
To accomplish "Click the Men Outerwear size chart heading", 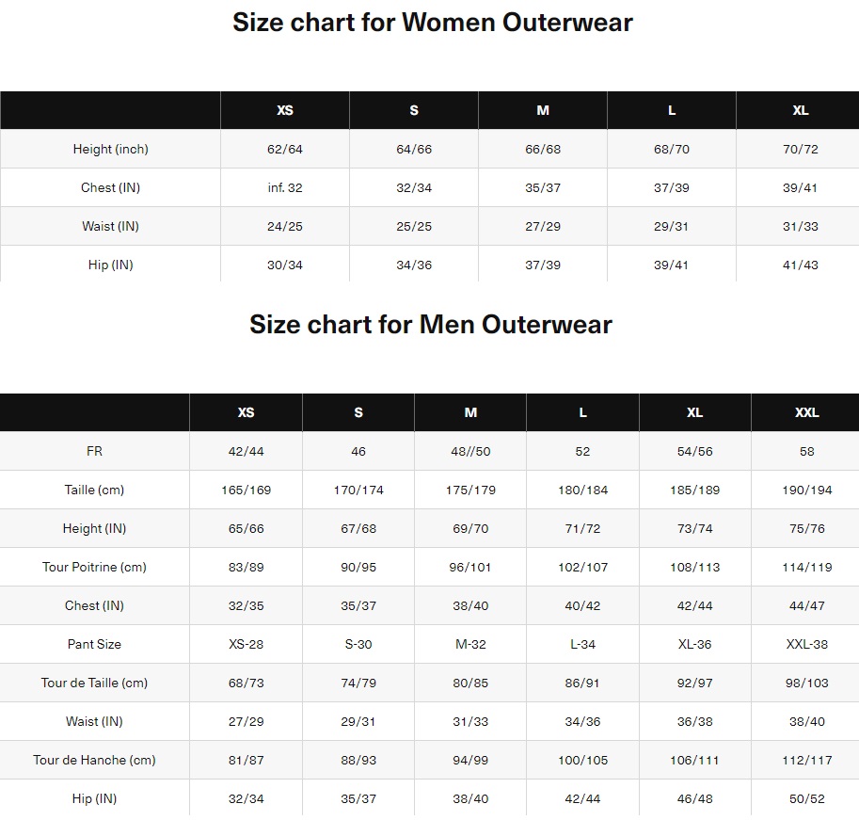I will coord(430,325).
